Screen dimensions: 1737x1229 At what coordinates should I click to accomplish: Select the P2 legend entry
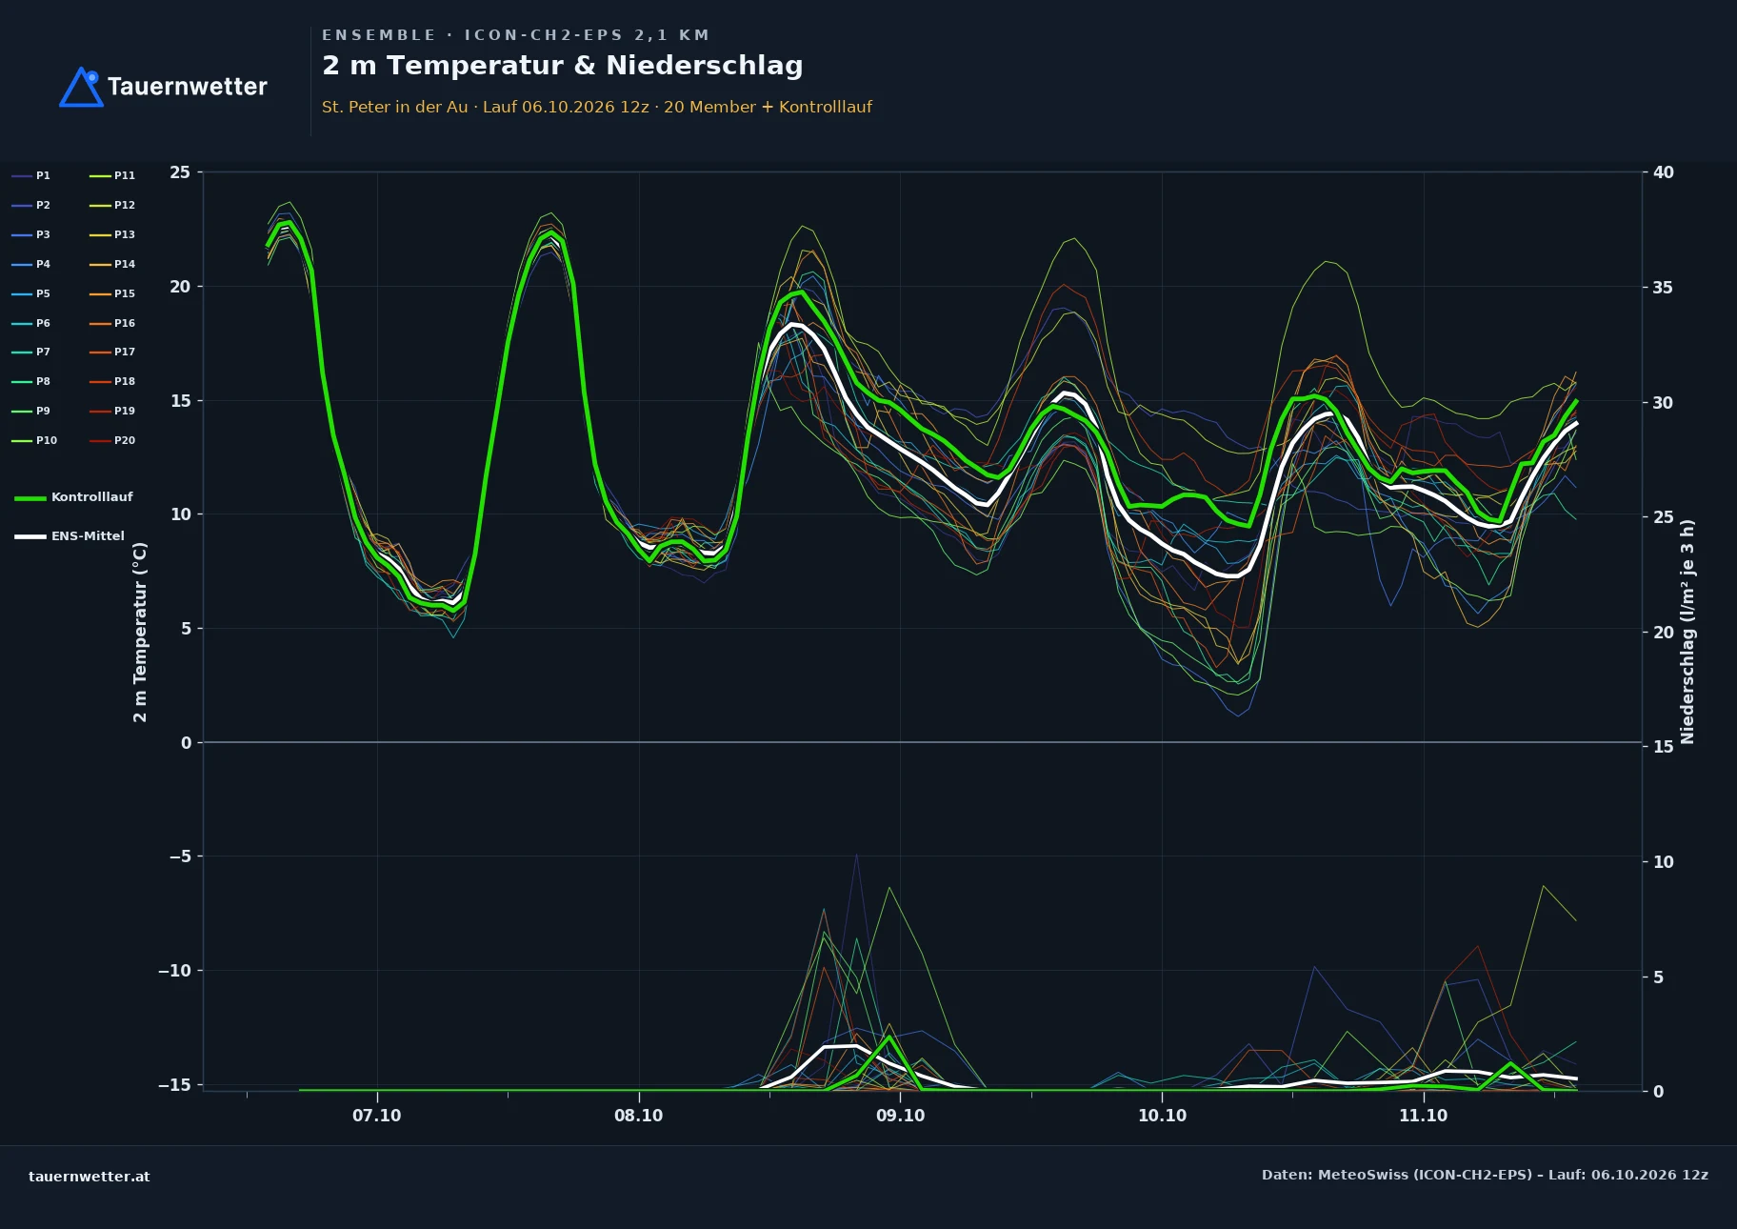coord(31,206)
